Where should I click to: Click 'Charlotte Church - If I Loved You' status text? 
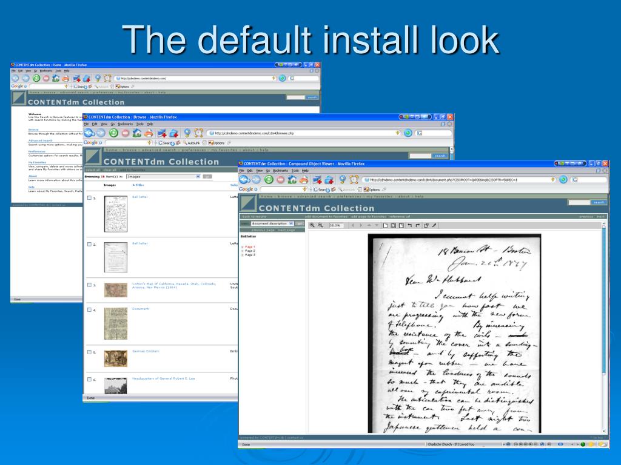pos(451,444)
